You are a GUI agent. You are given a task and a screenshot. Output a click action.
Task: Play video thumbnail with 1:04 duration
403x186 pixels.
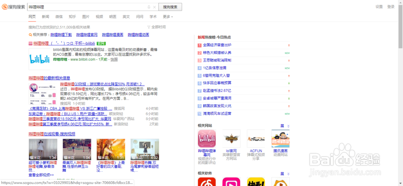77,149
